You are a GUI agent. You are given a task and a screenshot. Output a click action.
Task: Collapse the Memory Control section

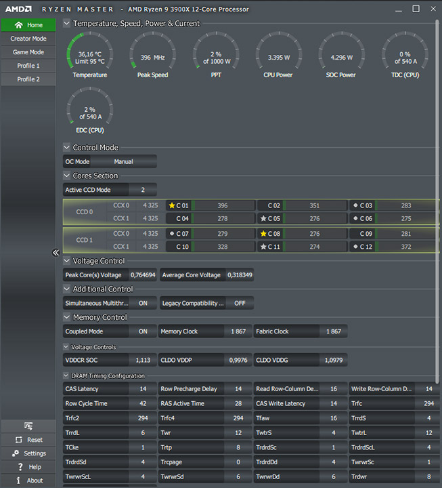tap(66, 317)
